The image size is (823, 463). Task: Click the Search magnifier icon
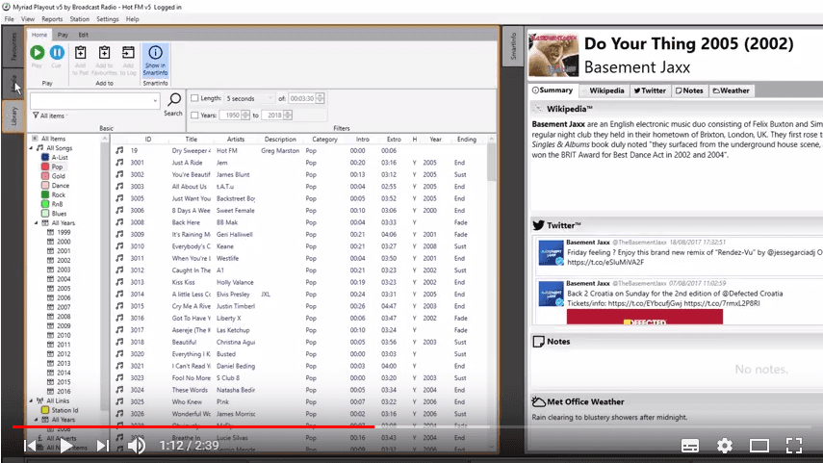point(173,100)
